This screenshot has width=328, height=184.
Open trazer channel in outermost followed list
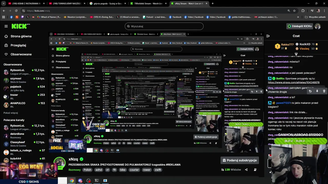pos(24,96)
